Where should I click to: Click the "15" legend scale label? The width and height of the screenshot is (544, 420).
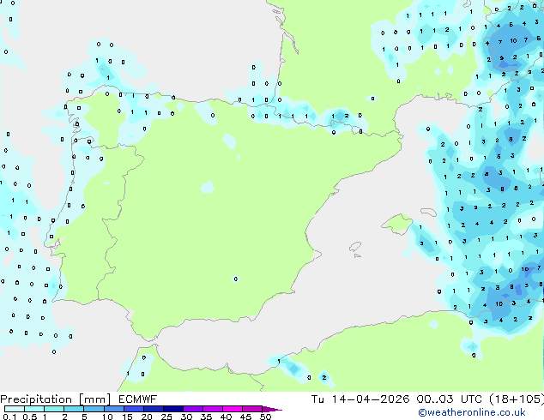(127, 417)
